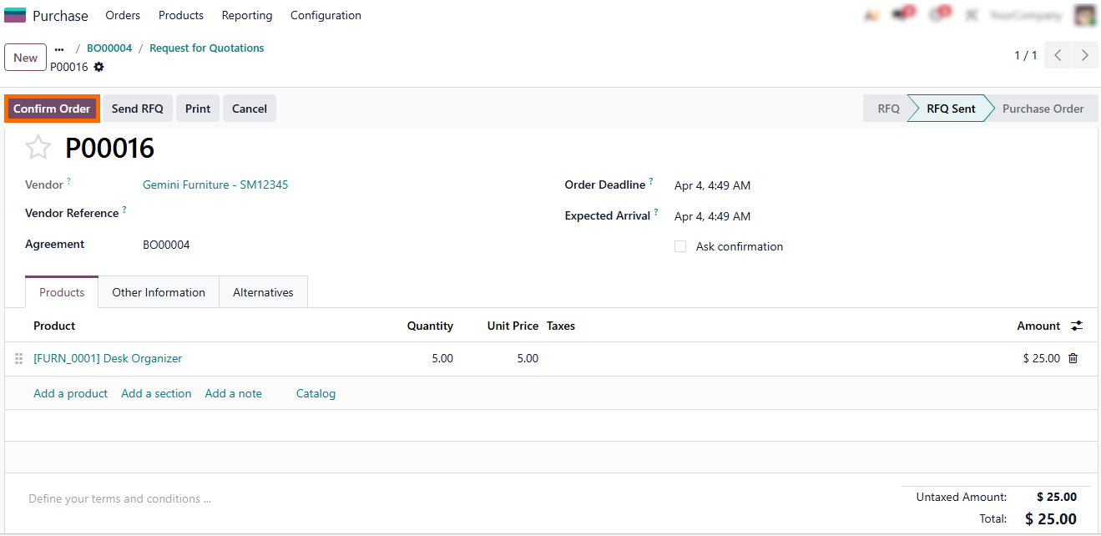This screenshot has height=536, width=1101.
Task: Switch to the Other Information tab
Action: [x=159, y=292]
